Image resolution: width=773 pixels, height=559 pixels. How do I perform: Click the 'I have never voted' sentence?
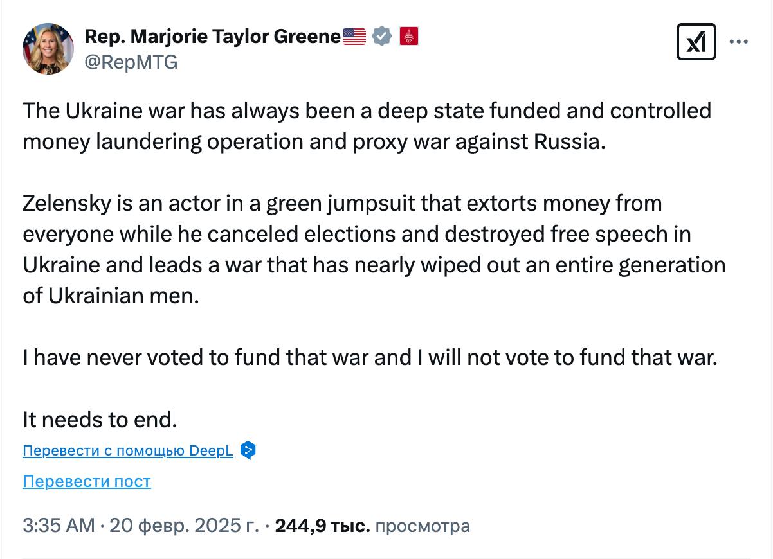[369, 357]
